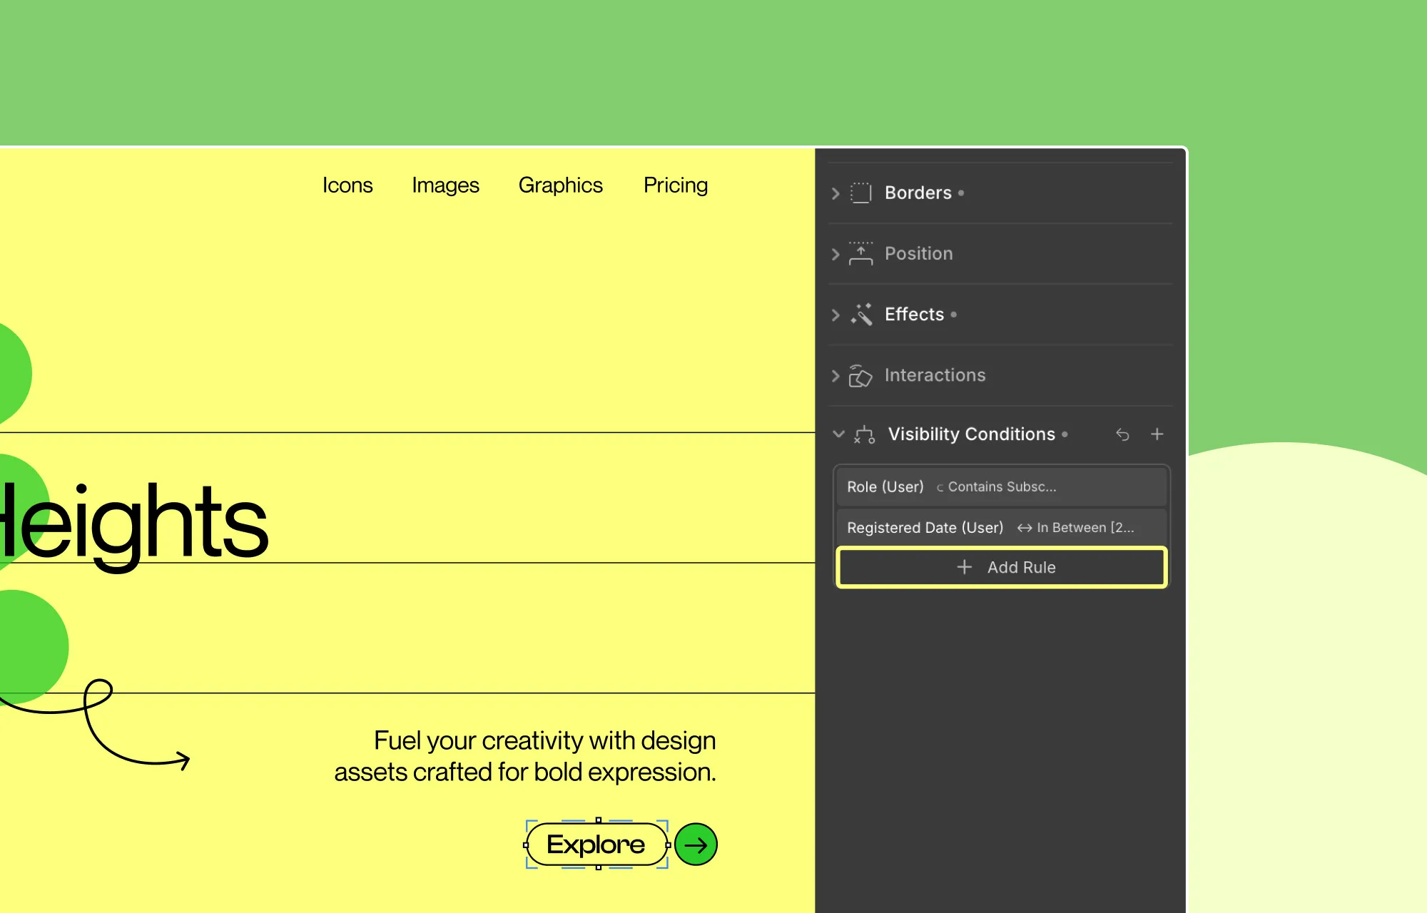Click the Position panel icon
This screenshot has width=1427, height=913.
click(x=861, y=254)
